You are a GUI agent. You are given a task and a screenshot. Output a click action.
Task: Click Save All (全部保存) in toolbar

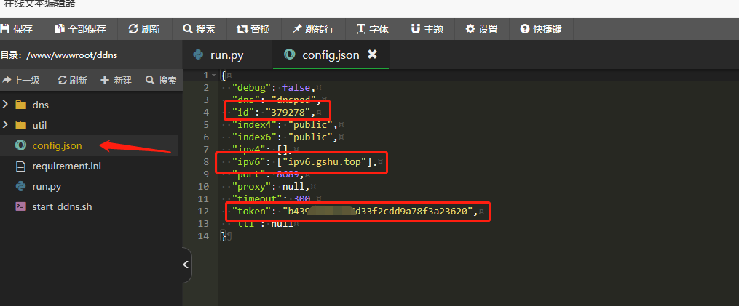[80, 29]
